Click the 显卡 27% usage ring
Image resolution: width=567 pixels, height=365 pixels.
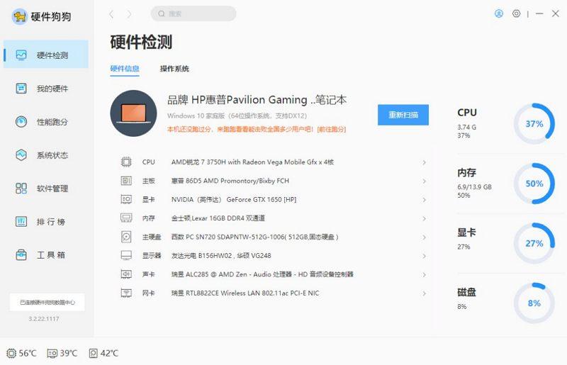(534, 243)
